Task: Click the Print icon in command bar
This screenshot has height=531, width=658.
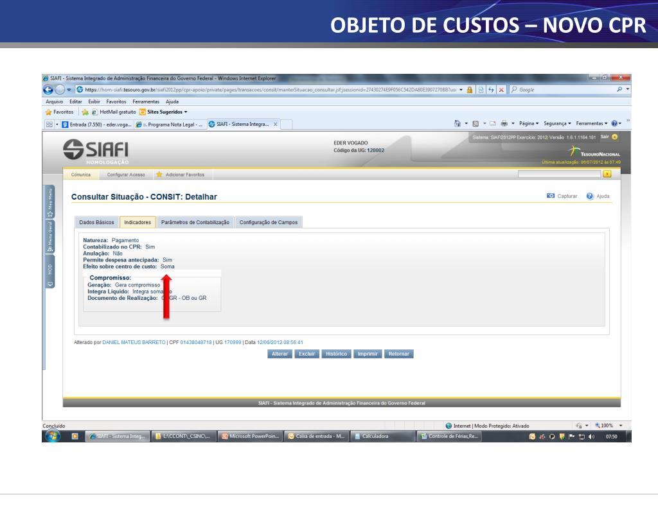Action: point(504,123)
